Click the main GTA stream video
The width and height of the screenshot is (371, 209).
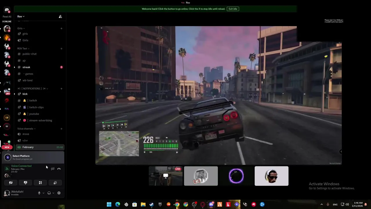(x=219, y=96)
